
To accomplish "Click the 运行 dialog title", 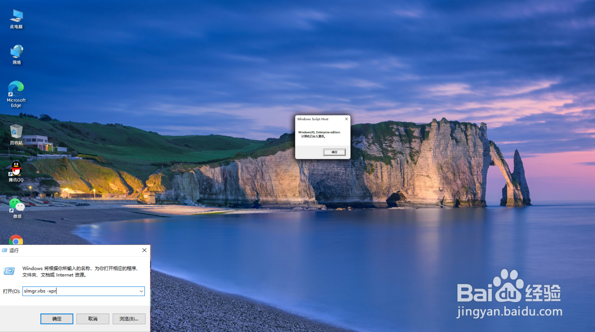I will pyautogui.click(x=14, y=250).
